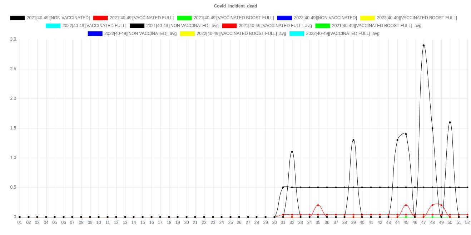The image size is (471, 235).
Task: Click yellow swatch for 2022[40-49][VACCINATED BOOST FULL]_avg
Action: pyautogui.click(x=187, y=34)
